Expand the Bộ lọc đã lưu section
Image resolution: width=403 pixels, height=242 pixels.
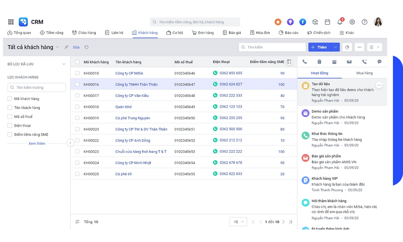(64, 64)
